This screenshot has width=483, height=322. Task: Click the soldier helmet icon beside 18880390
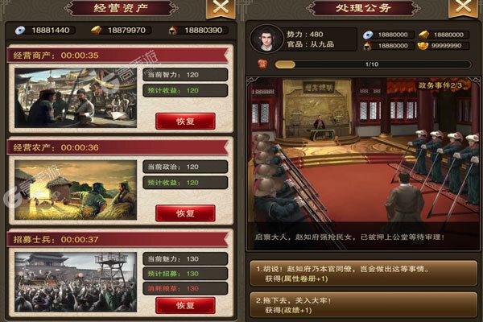click(172, 31)
